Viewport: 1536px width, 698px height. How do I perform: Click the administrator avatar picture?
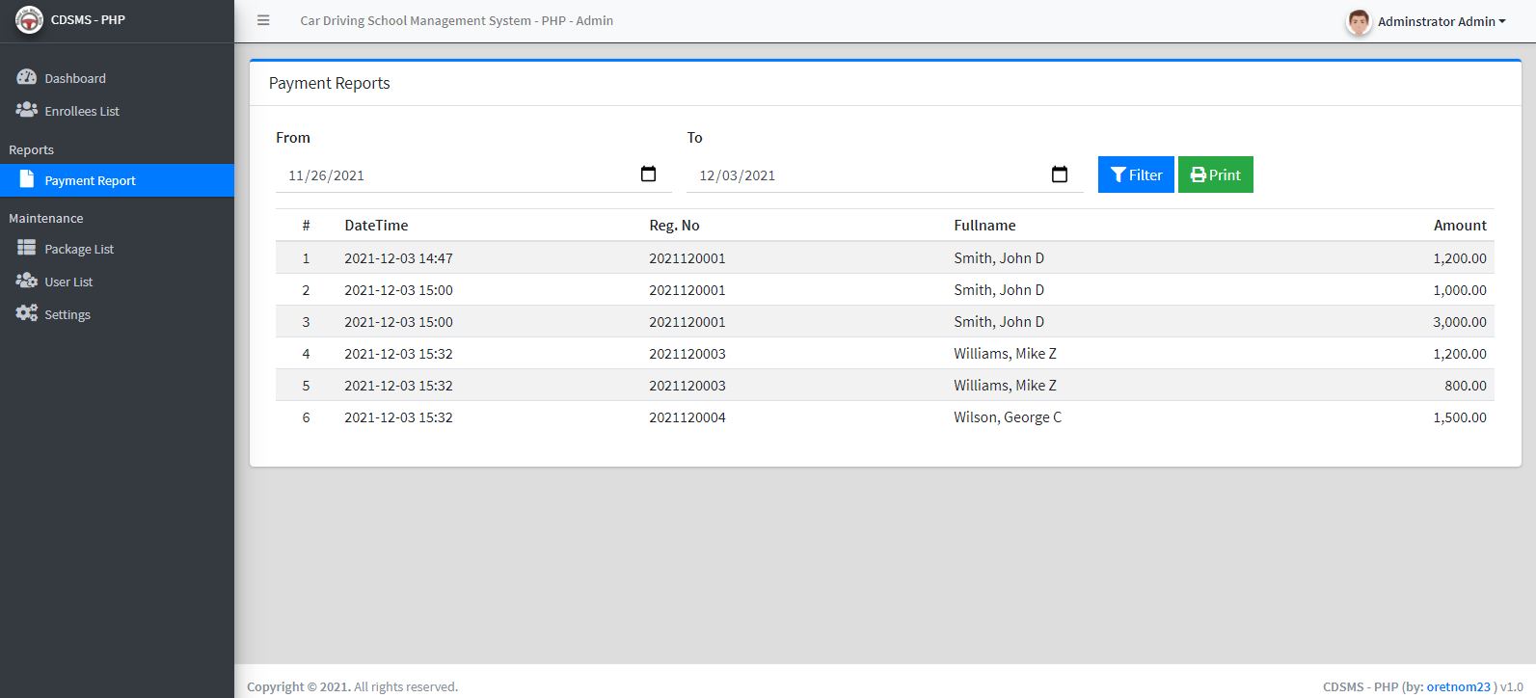click(1359, 21)
